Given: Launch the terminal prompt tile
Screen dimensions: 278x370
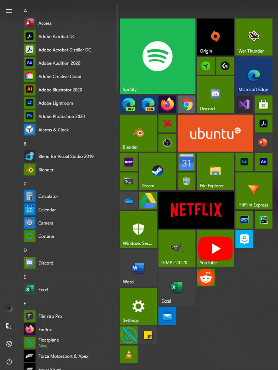Looking at the screenshot, I should point(129,181).
